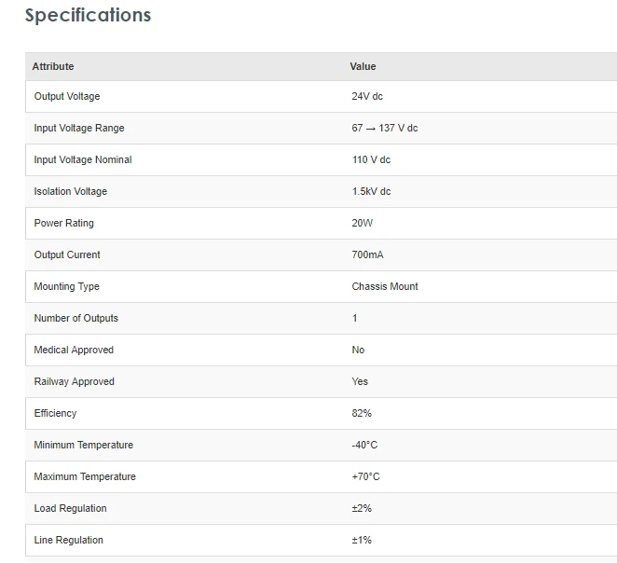Image resolution: width=617 pixels, height=564 pixels.
Task: Select the Input Voltage Nominal label
Action: tap(83, 159)
